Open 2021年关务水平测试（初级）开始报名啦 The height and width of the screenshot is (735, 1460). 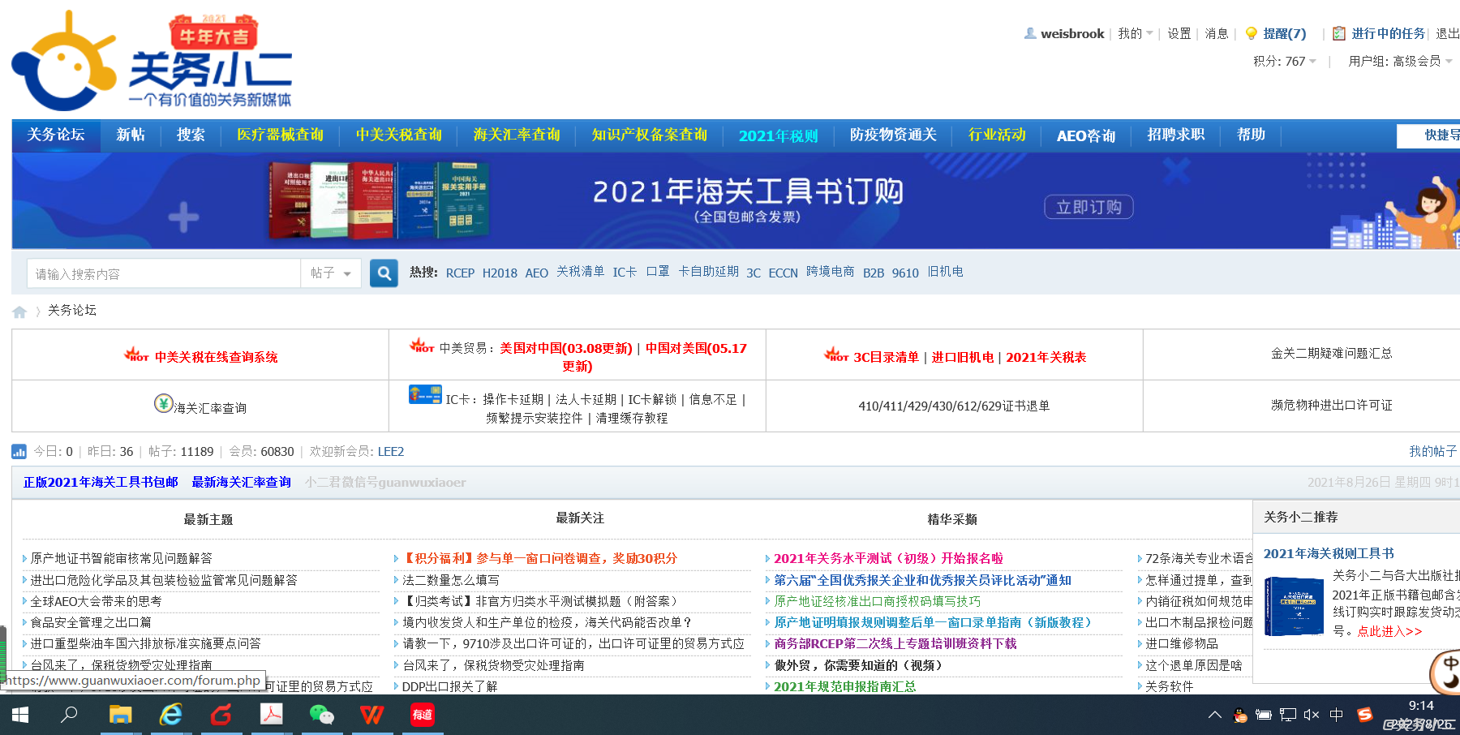888,558
